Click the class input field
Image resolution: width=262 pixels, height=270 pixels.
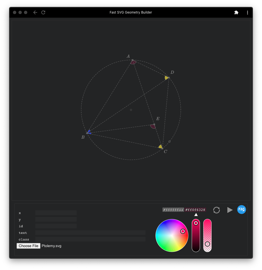90,239
